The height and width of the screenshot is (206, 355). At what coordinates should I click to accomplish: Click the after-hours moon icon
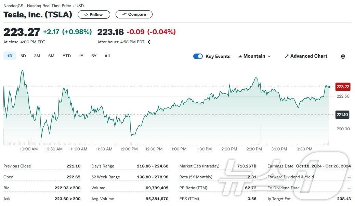point(149,42)
